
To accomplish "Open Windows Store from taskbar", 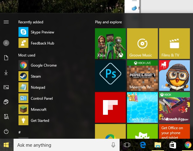I will 173,145.
